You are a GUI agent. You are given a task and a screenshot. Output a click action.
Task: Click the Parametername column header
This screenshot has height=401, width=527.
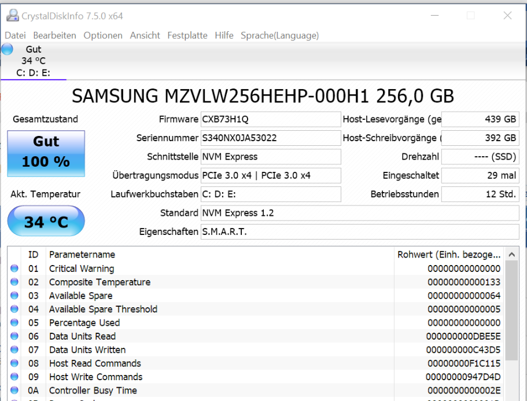[x=220, y=255]
